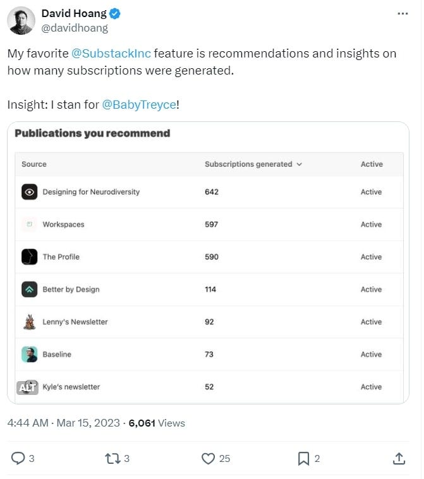This screenshot has height=479, width=424.
Task: Click the David Hoang display name
Action: (x=74, y=14)
